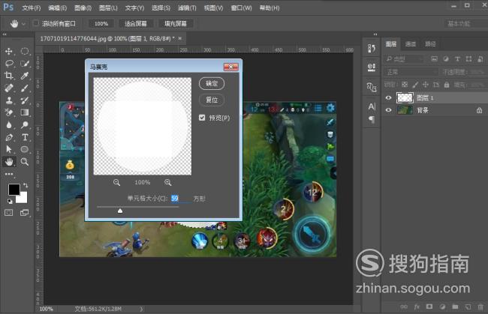Screen dimensions: 488x314
Task: Open the Paragraph panel icon
Action: pyautogui.click(x=372, y=119)
